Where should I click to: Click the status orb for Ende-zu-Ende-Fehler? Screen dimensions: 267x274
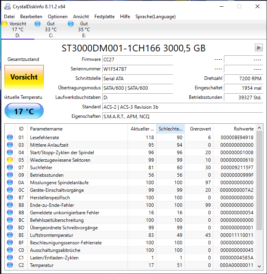[10, 205]
